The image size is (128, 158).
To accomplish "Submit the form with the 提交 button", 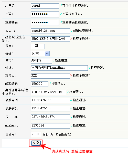I will (x=36, y=143).
